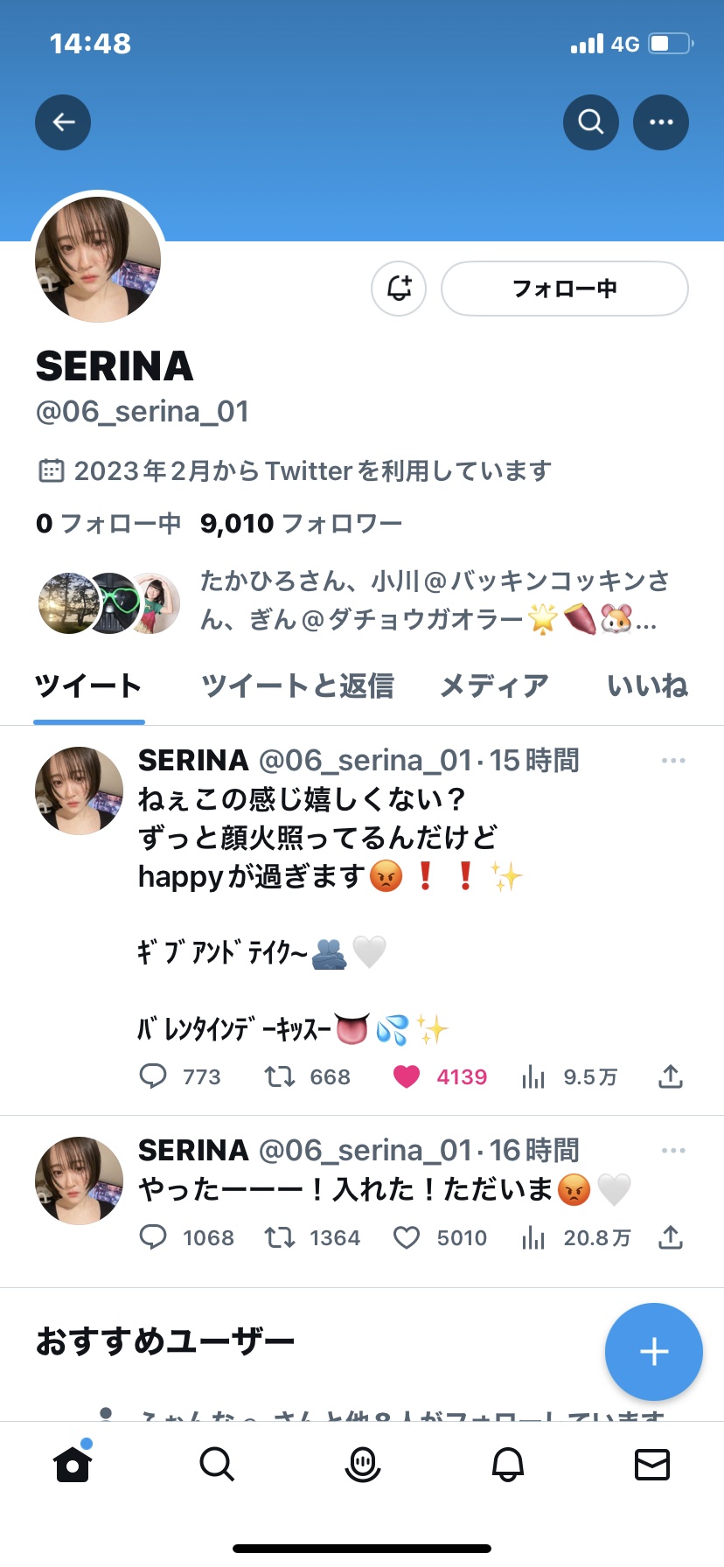Open profile search magnifier icon

coord(591,122)
